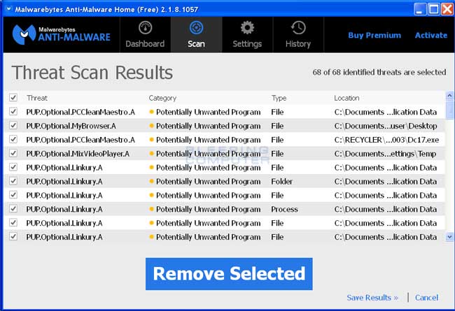Close the Malwarebytes window
The height and width of the screenshot is (311, 455).
(x=447, y=9)
